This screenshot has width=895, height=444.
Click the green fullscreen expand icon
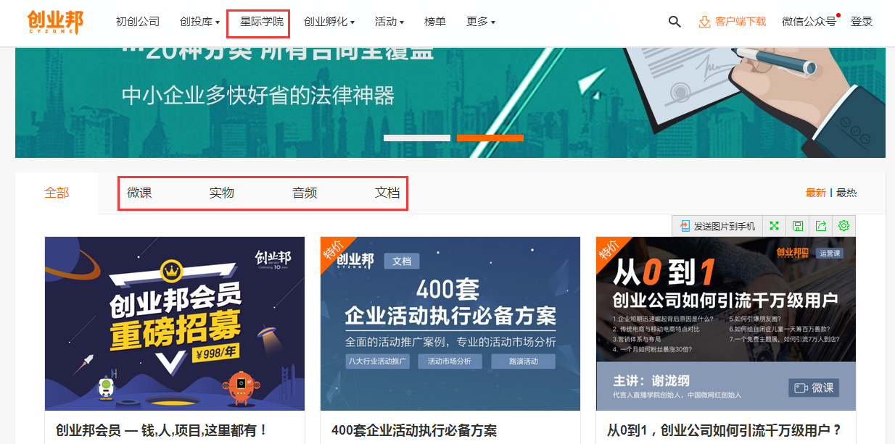pos(775,226)
